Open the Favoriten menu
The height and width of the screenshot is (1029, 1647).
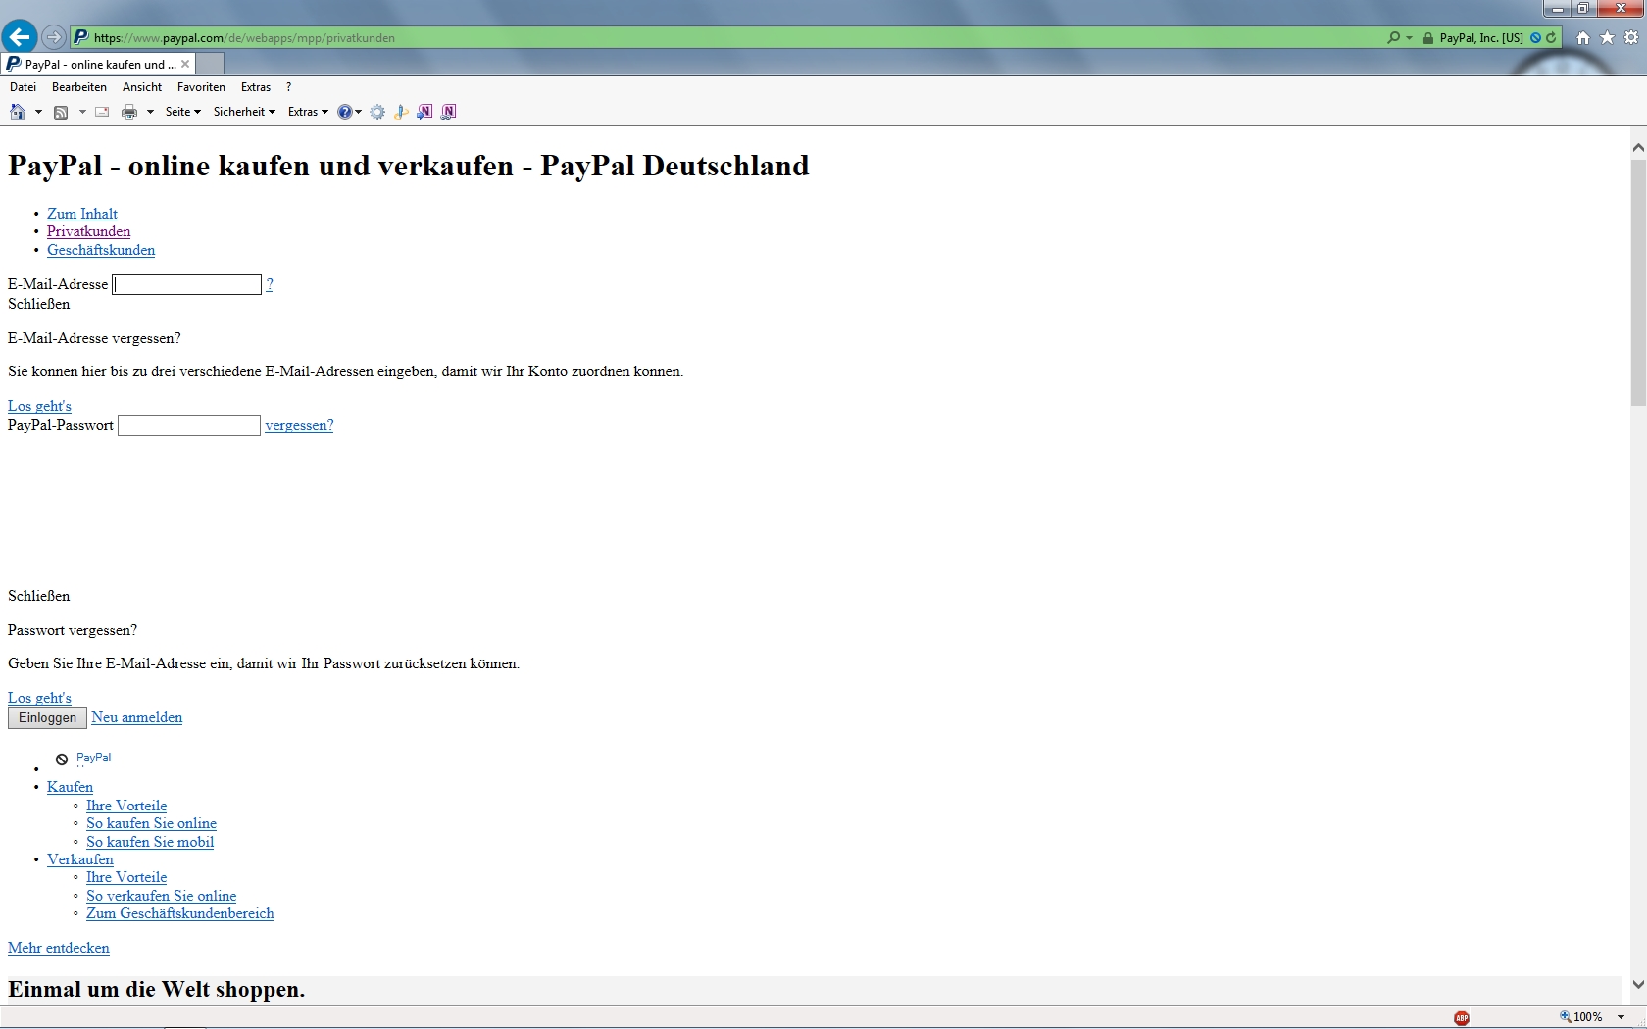(201, 87)
